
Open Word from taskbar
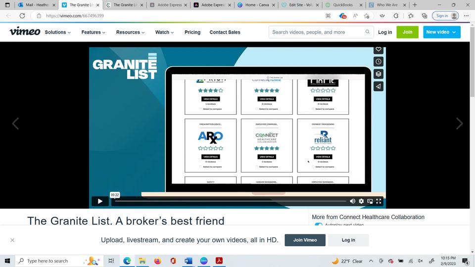coord(189,261)
